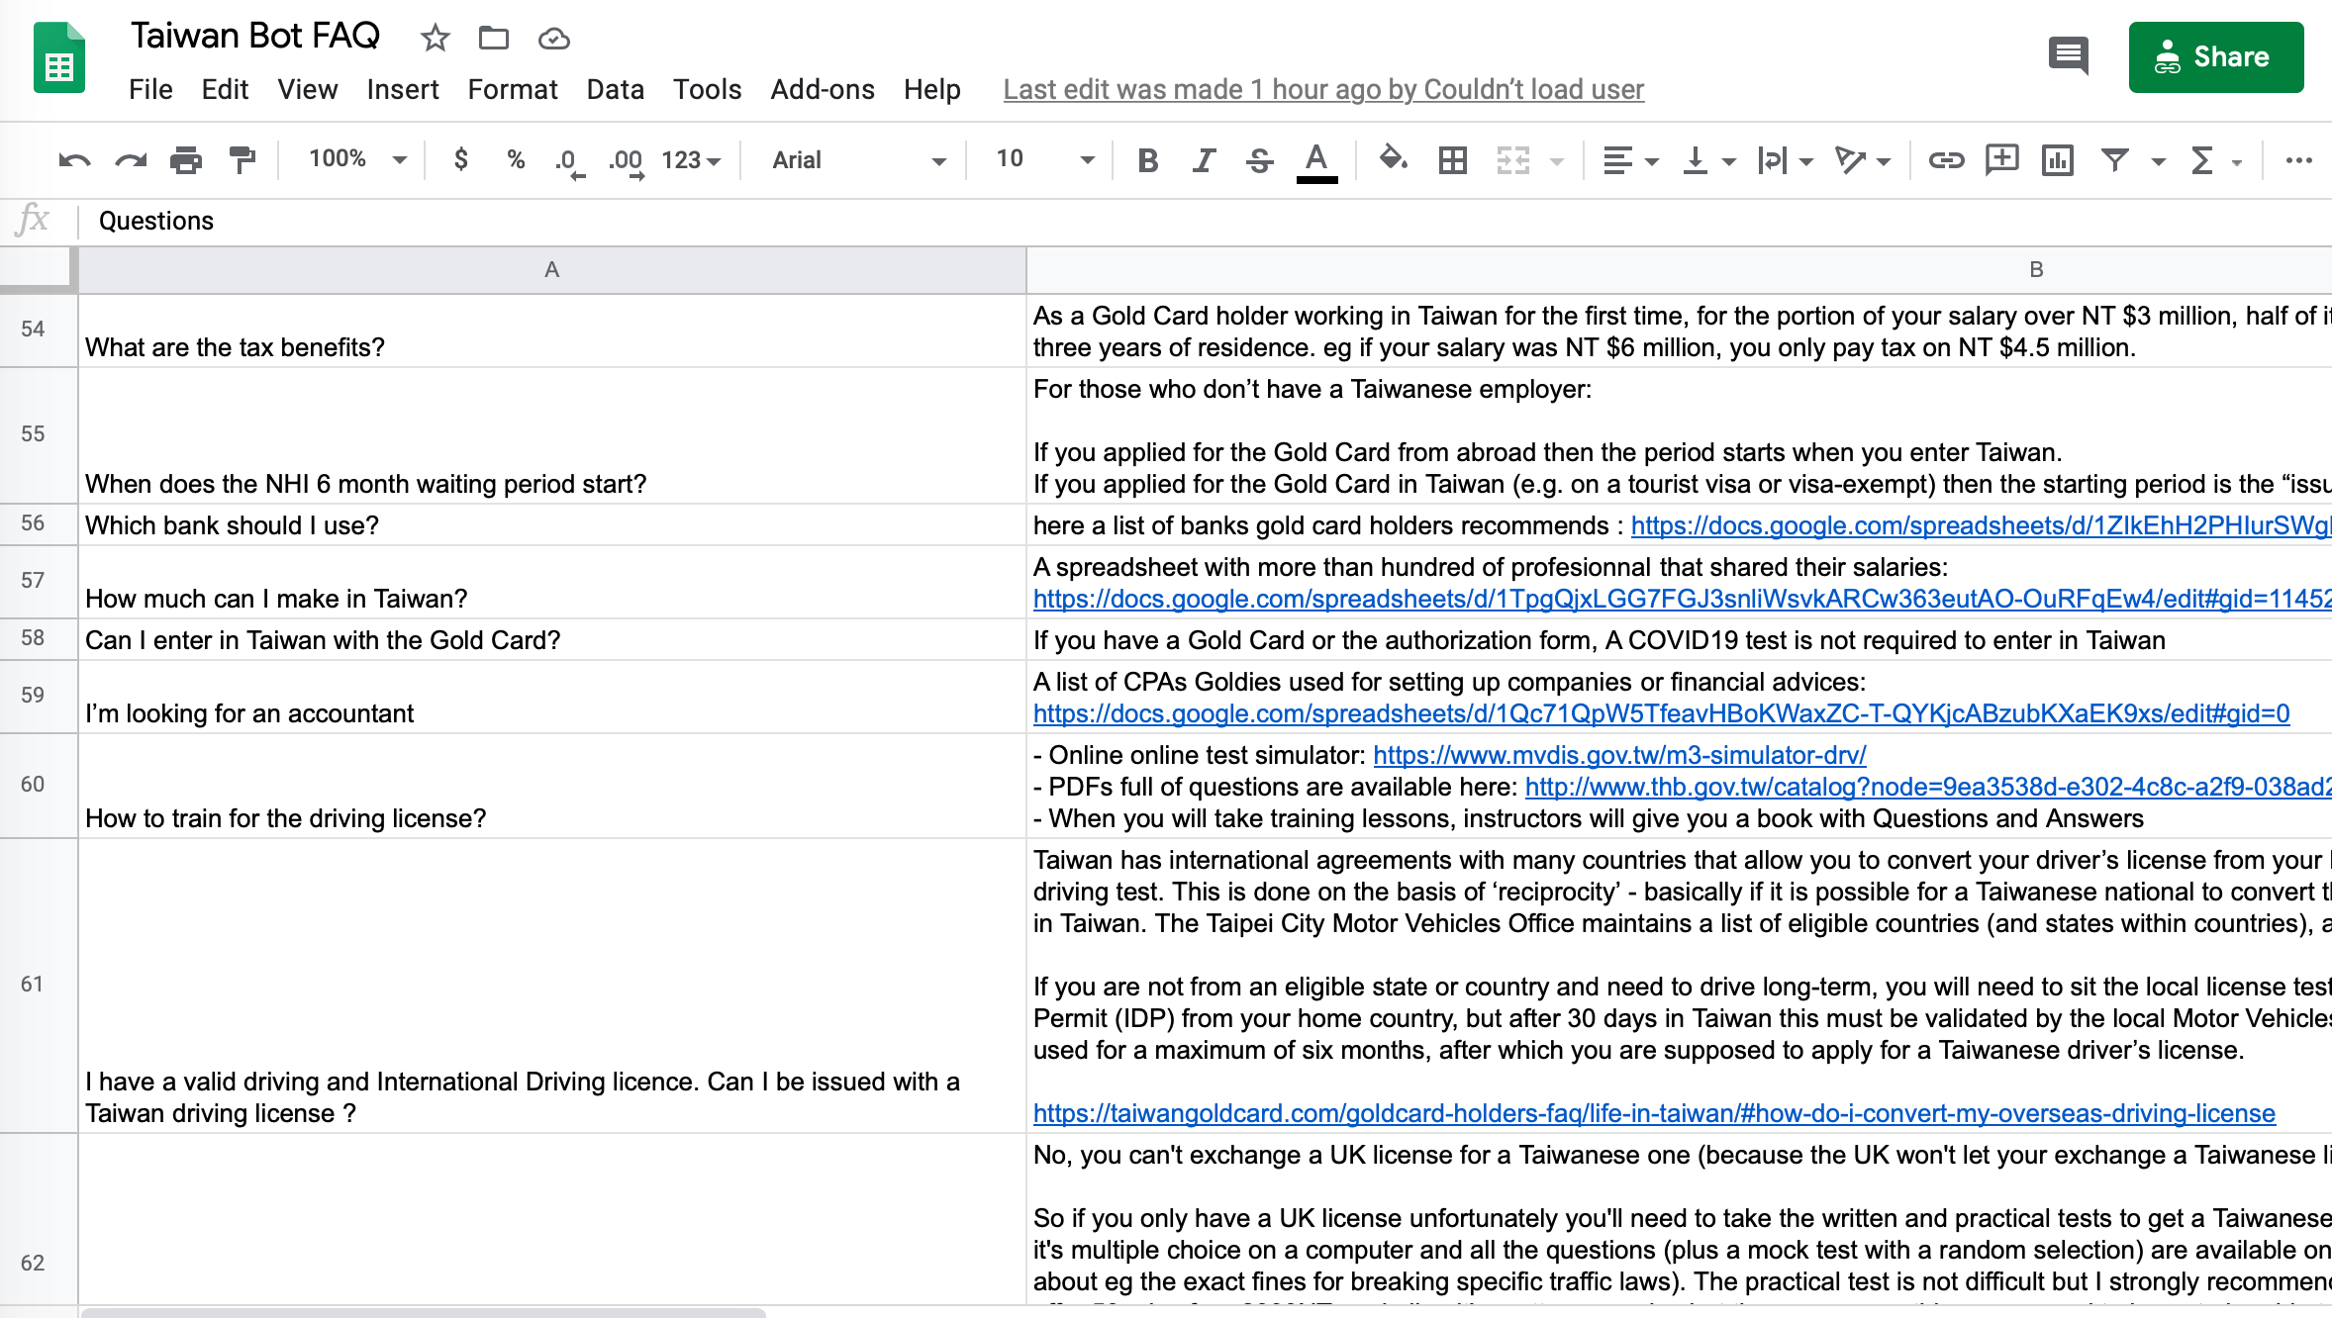
Task: Open the Format menu
Action: pyautogui.click(x=513, y=90)
